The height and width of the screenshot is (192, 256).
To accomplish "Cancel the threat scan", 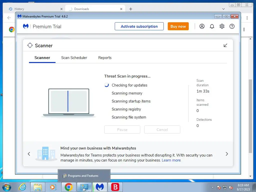I will pyautogui.click(x=162, y=129).
